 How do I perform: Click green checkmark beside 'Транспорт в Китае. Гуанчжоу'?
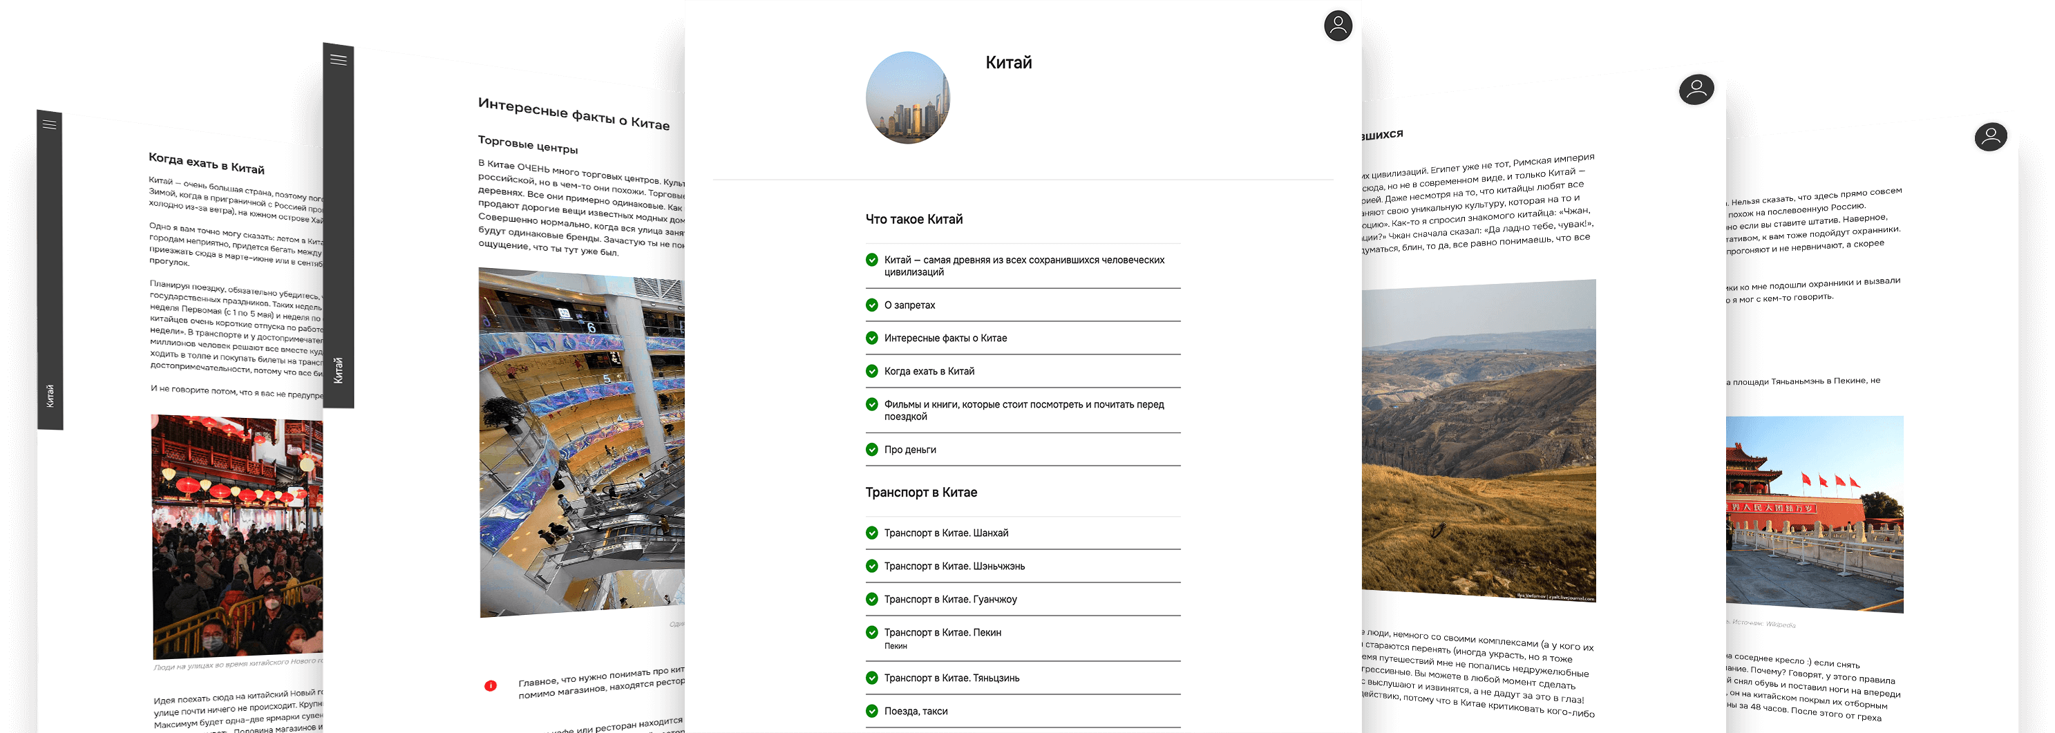(872, 599)
